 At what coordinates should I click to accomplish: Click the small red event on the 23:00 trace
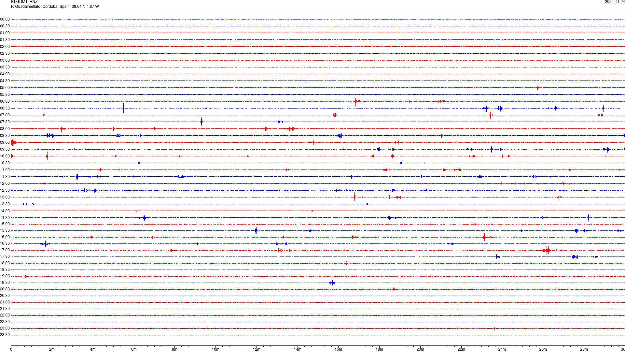tap(495, 329)
